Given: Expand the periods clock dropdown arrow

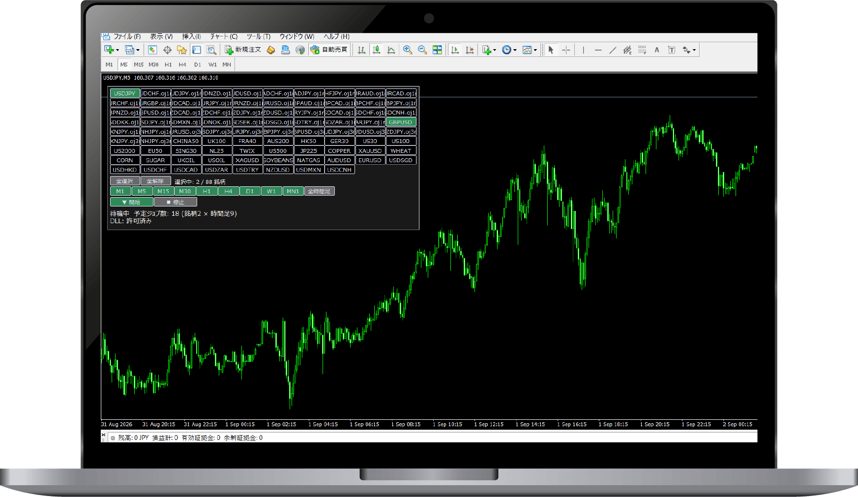Looking at the screenshot, I should tap(515, 50).
